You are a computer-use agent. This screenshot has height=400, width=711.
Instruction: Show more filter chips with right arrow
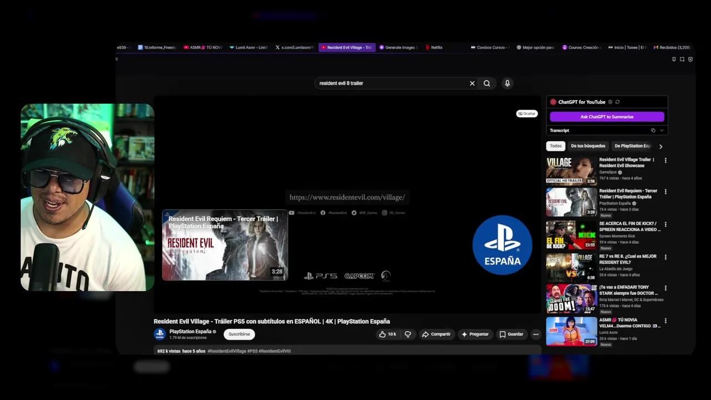pos(660,147)
